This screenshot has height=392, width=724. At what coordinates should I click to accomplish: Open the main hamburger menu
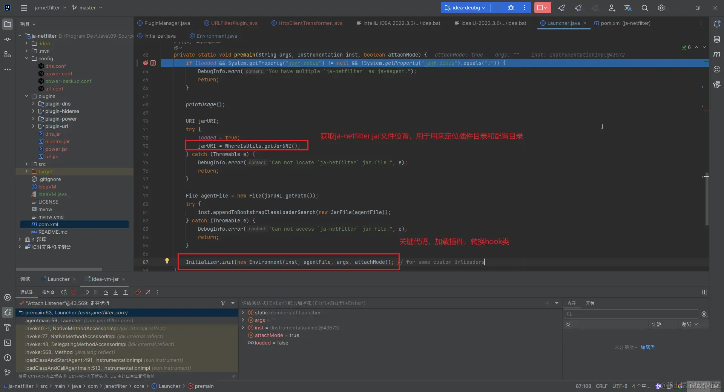[x=24, y=8]
